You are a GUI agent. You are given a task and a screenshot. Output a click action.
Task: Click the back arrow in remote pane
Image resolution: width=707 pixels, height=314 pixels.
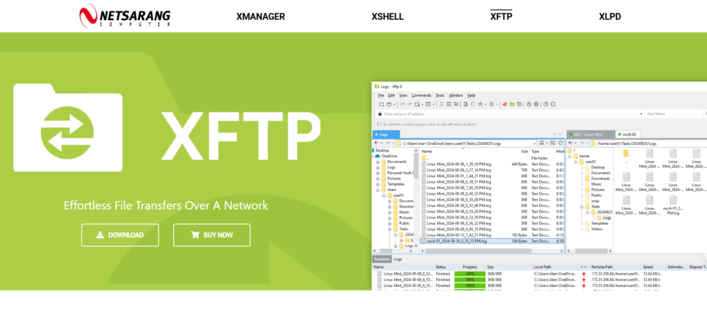(x=571, y=142)
